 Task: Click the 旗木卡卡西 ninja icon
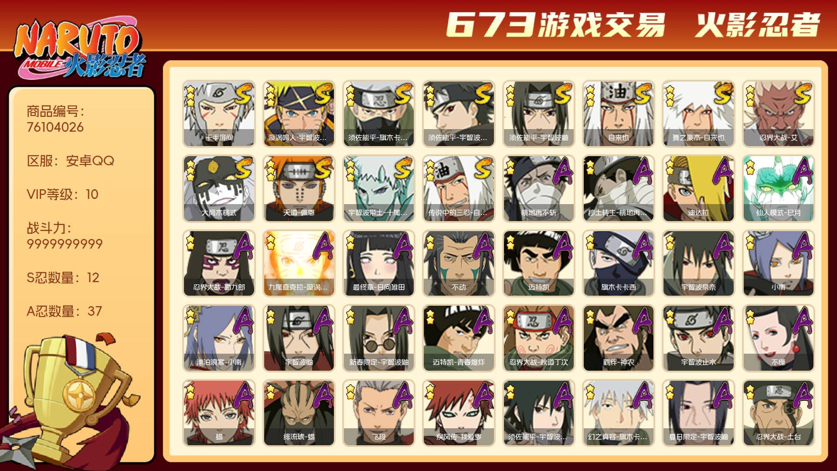pyautogui.click(x=618, y=263)
